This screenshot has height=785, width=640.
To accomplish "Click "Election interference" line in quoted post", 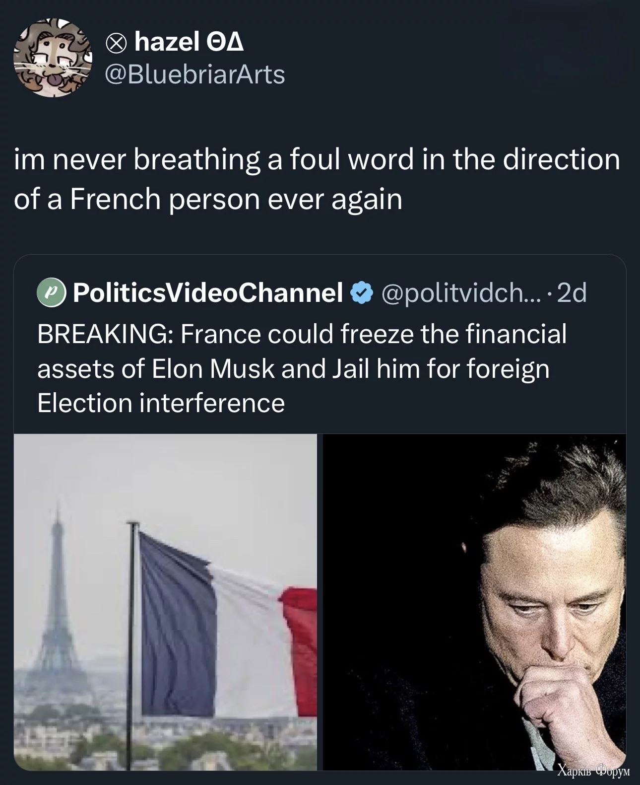I will pos(161,403).
